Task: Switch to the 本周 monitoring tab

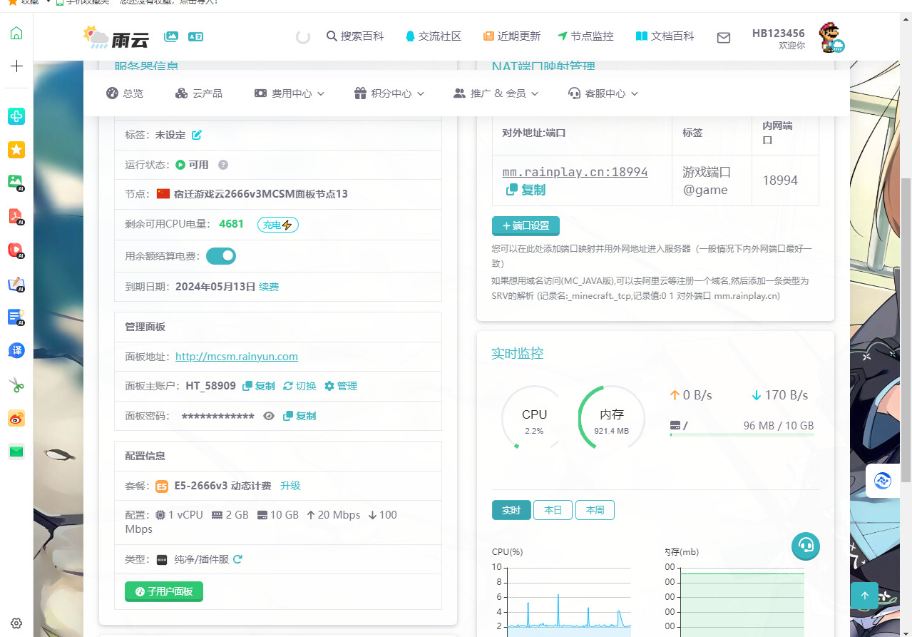Action: coord(595,510)
